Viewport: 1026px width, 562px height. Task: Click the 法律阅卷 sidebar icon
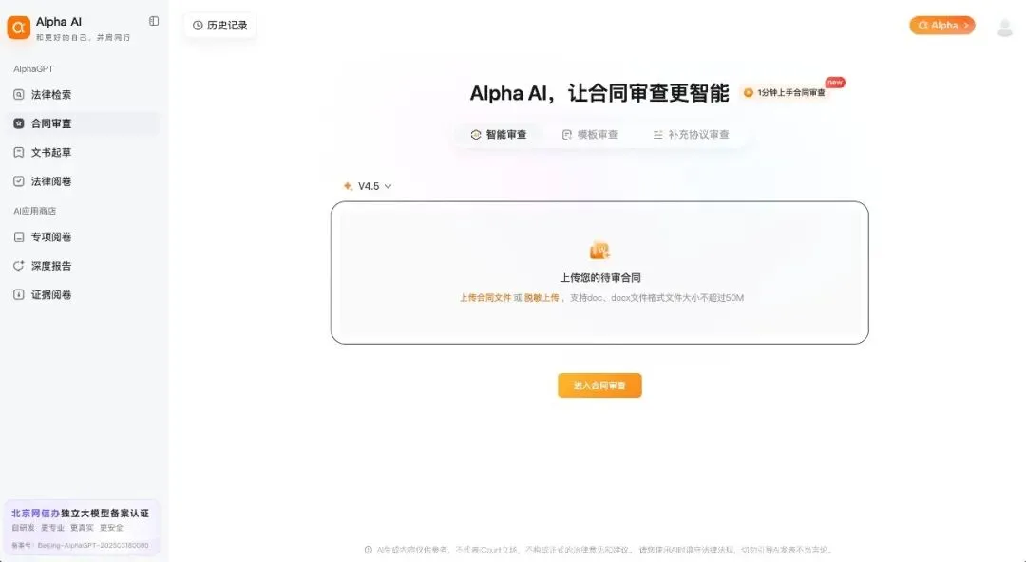[19, 181]
